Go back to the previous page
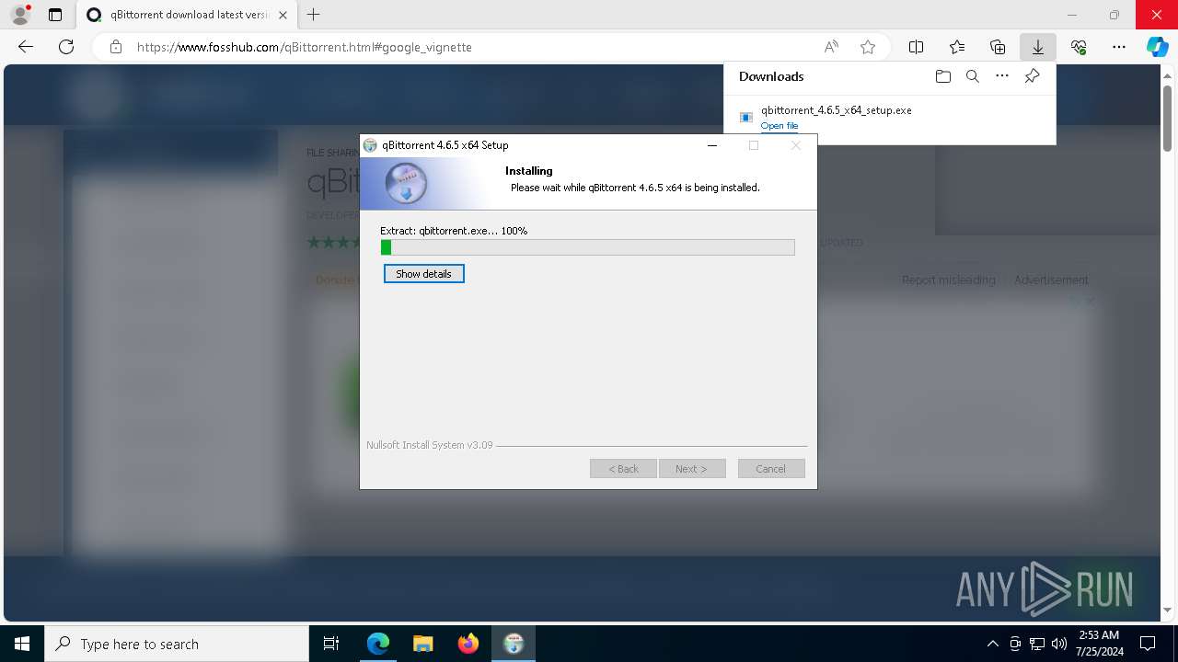Screen dimensions: 1178x662 pyautogui.click(x=26, y=47)
